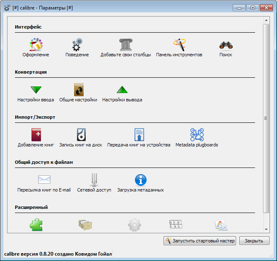
Task: Close the window with the red X
Action: click(266, 8)
